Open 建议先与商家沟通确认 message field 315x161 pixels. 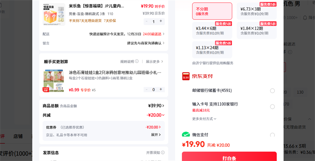tap(146, 43)
